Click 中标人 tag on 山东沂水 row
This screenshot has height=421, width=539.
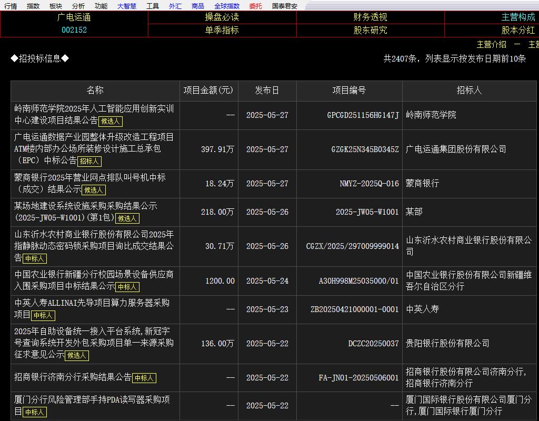(x=35, y=258)
